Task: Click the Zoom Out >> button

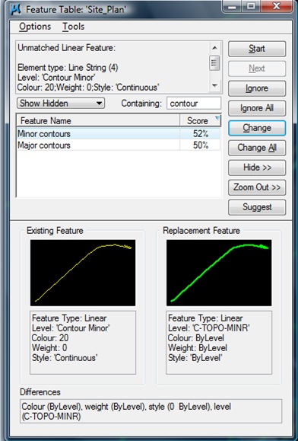Action: (x=257, y=187)
